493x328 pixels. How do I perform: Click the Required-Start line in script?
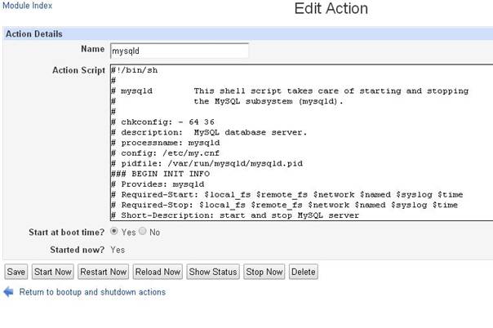287,195
